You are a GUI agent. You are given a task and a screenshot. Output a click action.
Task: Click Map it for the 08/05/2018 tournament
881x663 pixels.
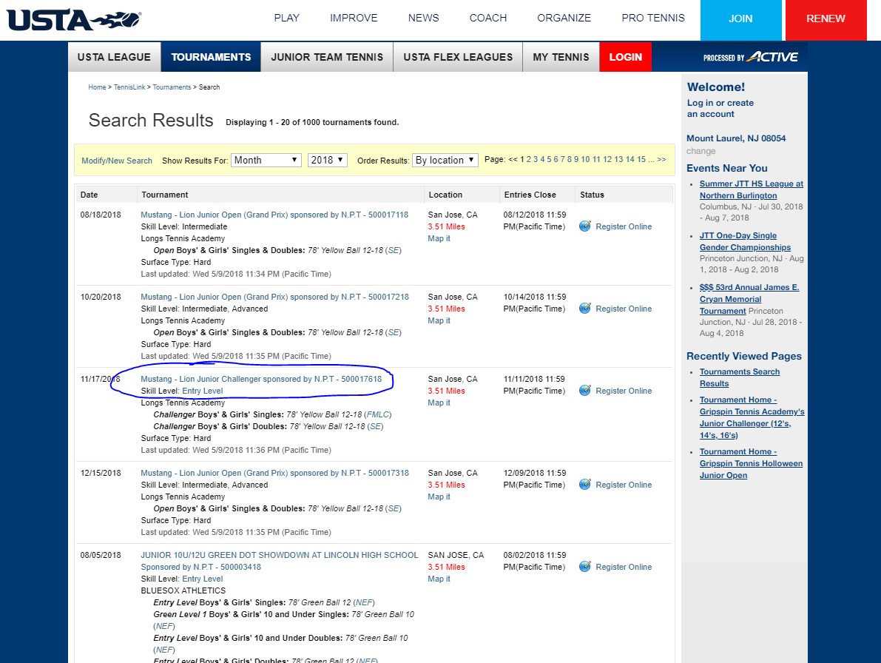[439, 578]
